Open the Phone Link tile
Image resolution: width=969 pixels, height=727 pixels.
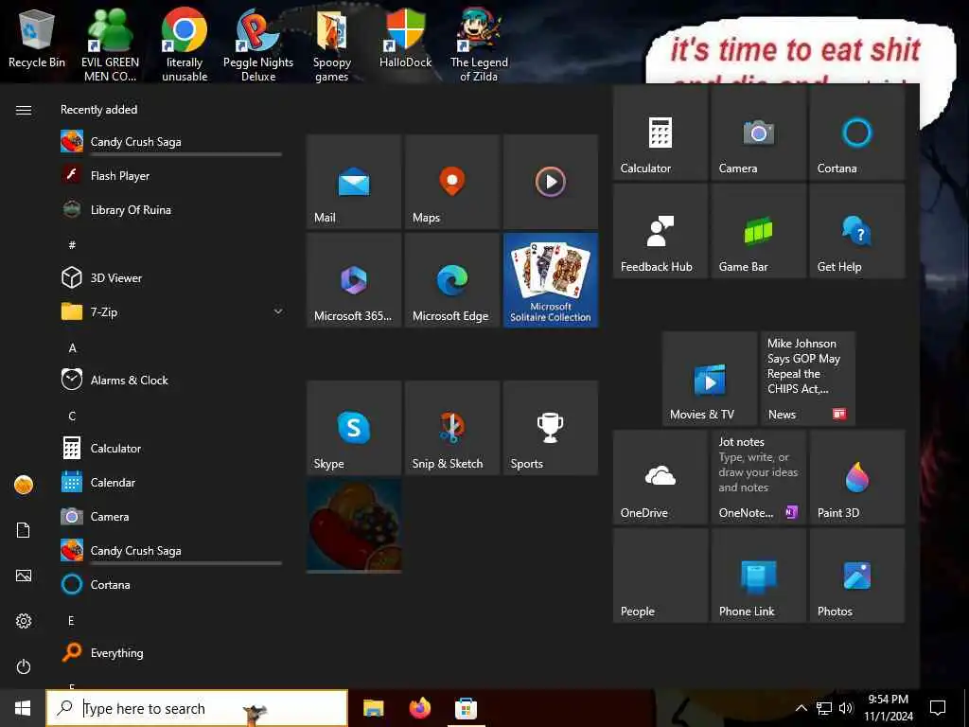[759, 576]
